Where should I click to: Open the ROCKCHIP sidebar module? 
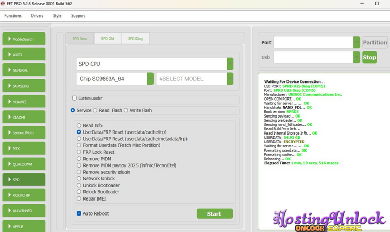click(24, 195)
